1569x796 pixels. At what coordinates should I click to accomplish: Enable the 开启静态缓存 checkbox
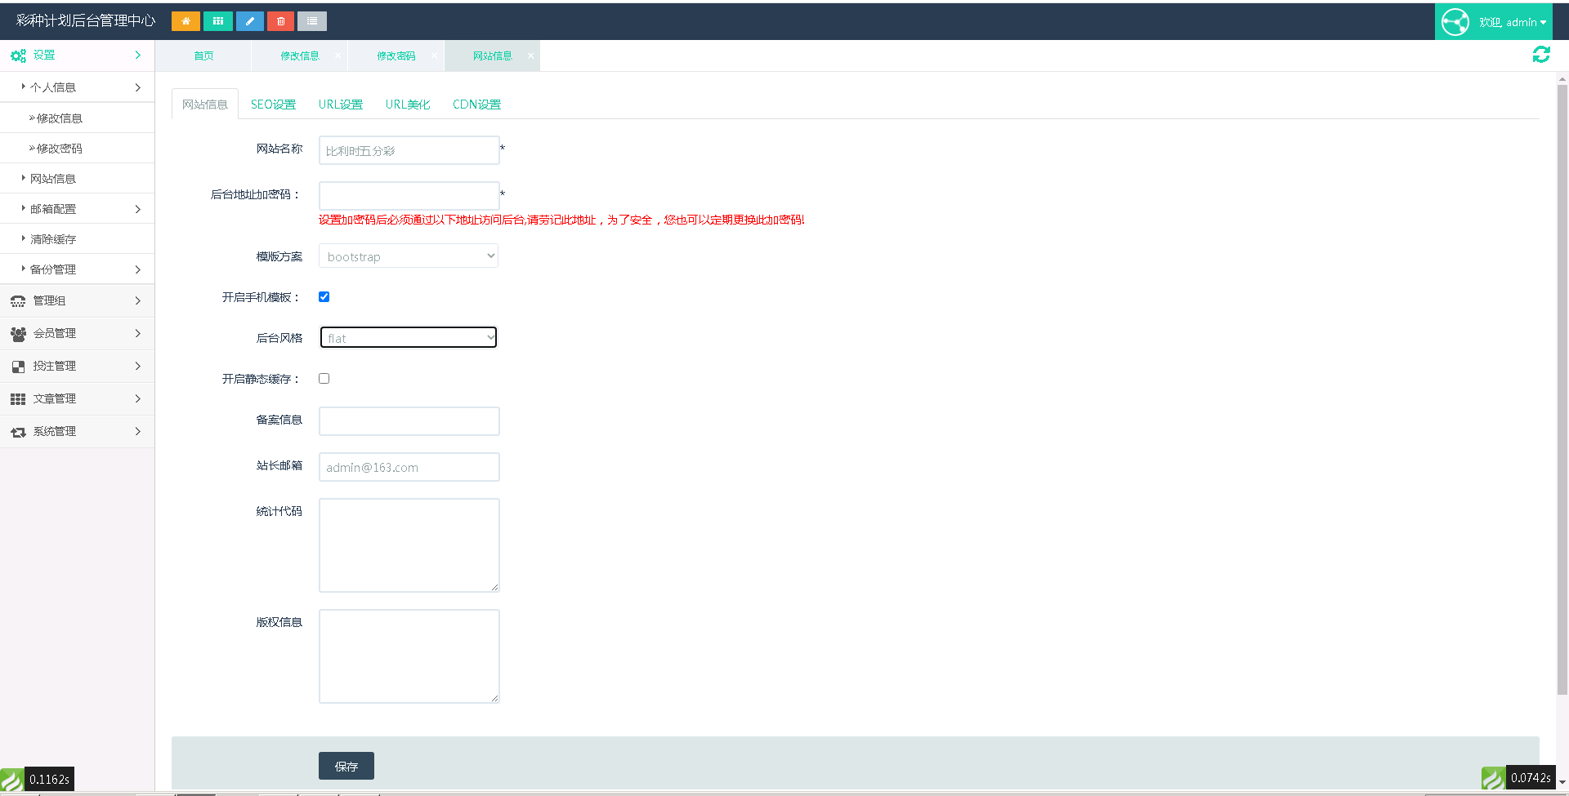(x=324, y=379)
